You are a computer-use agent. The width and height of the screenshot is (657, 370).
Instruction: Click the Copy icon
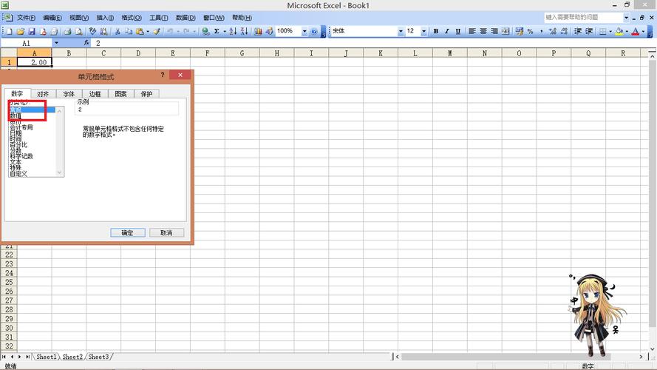129,32
